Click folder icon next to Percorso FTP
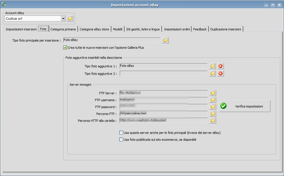Image resolution: width=284 pixels, height=176 pixels. 213,114
